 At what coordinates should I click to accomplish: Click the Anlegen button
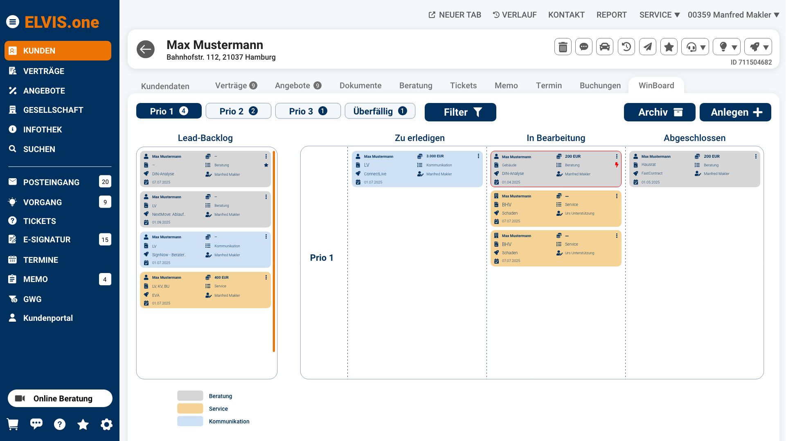pos(735,112)
